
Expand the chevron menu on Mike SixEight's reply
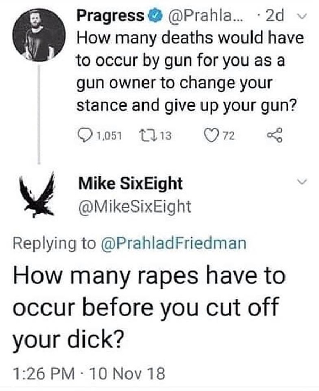pos(302,183)
